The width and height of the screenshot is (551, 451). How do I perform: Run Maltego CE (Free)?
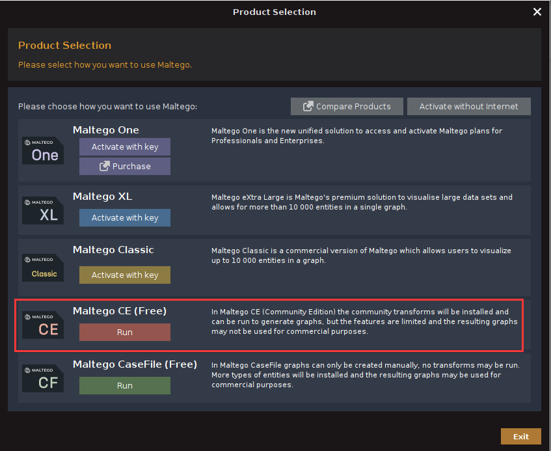[125, 333]
